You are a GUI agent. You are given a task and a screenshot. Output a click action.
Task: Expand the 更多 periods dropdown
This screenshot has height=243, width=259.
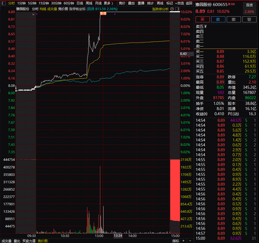pyautogui.click(x=108, y=3)
